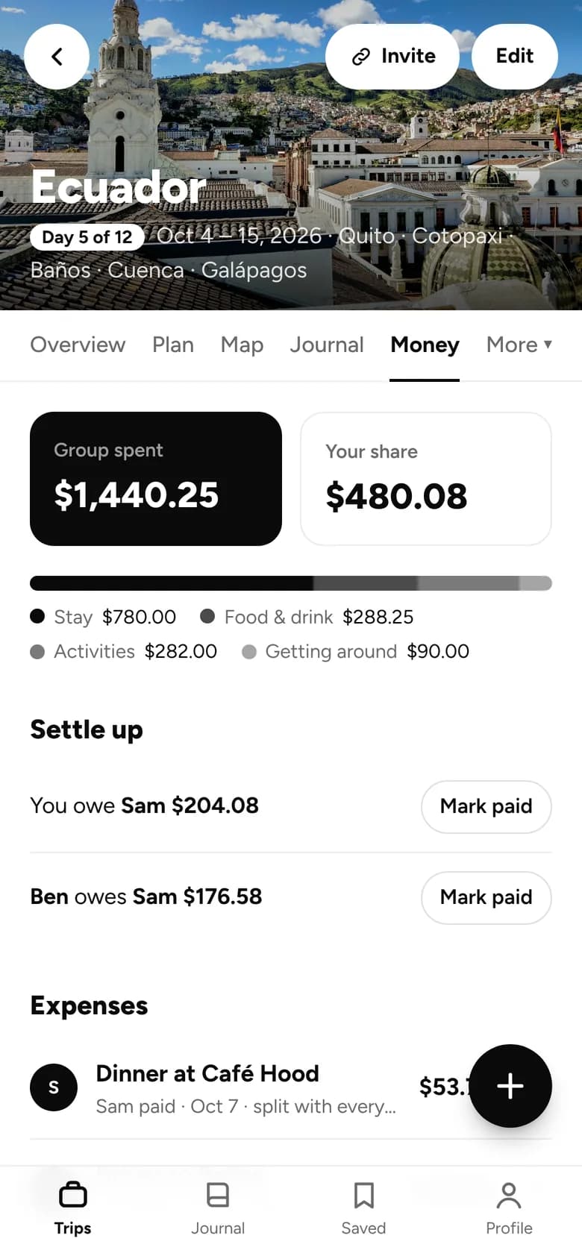The image size is (582, 1259).
Task: Open the Group spent card
Action: 156,479
